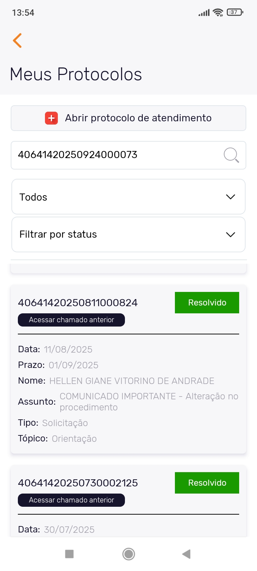Tap the orange back arrow
This screenshot has width=257, height=571.
[x=17, y=40]
